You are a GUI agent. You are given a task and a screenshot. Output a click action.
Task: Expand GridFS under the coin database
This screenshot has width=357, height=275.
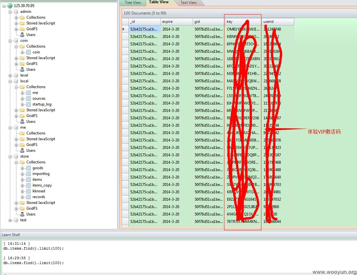point(16,64)
